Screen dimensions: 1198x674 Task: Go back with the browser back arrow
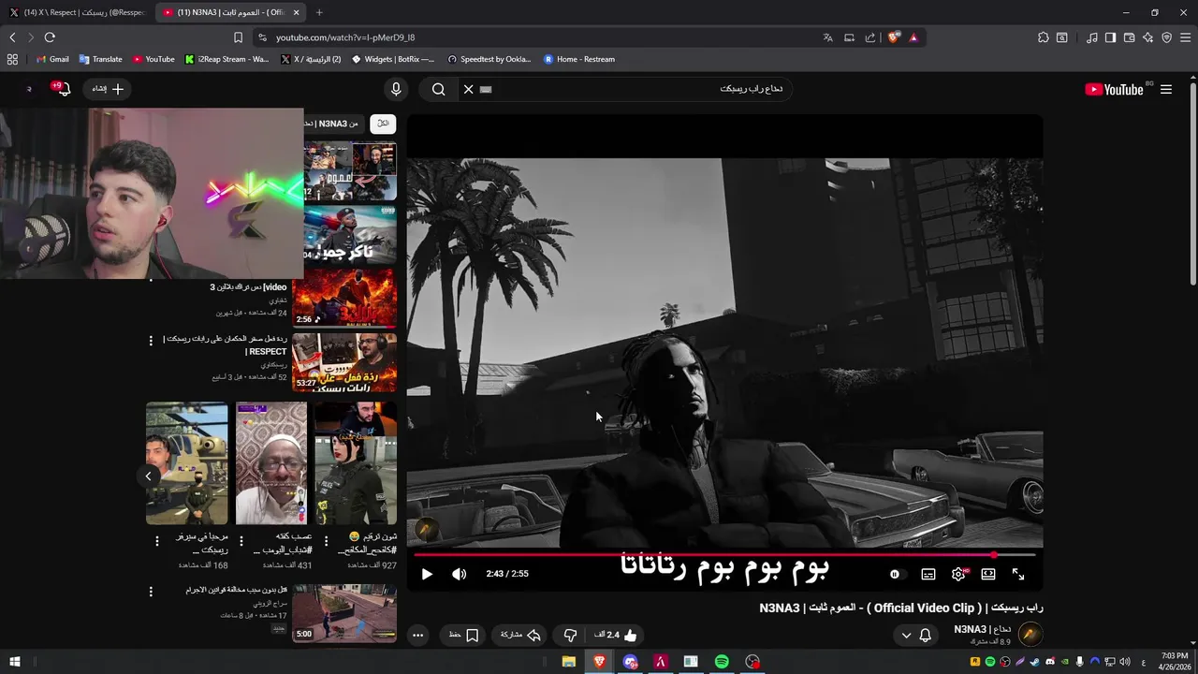pos(12,37)
